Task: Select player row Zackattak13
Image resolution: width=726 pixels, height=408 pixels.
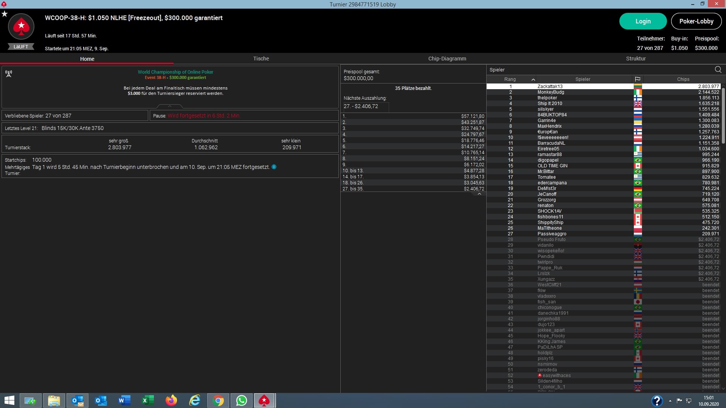Action: tap(550, 87)
